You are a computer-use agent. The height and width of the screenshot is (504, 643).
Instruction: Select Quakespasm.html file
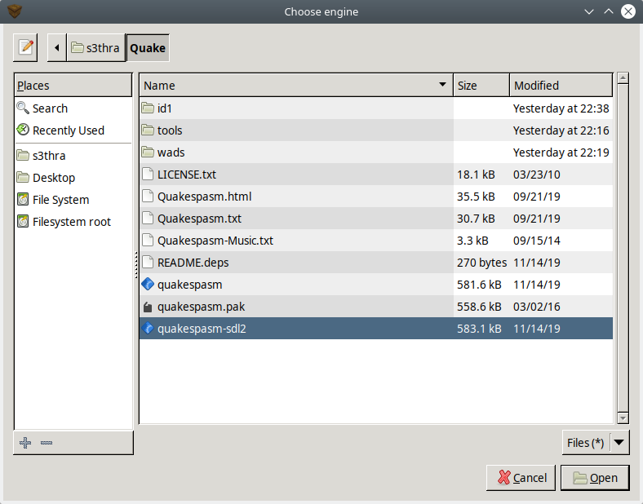pos(376,197)
